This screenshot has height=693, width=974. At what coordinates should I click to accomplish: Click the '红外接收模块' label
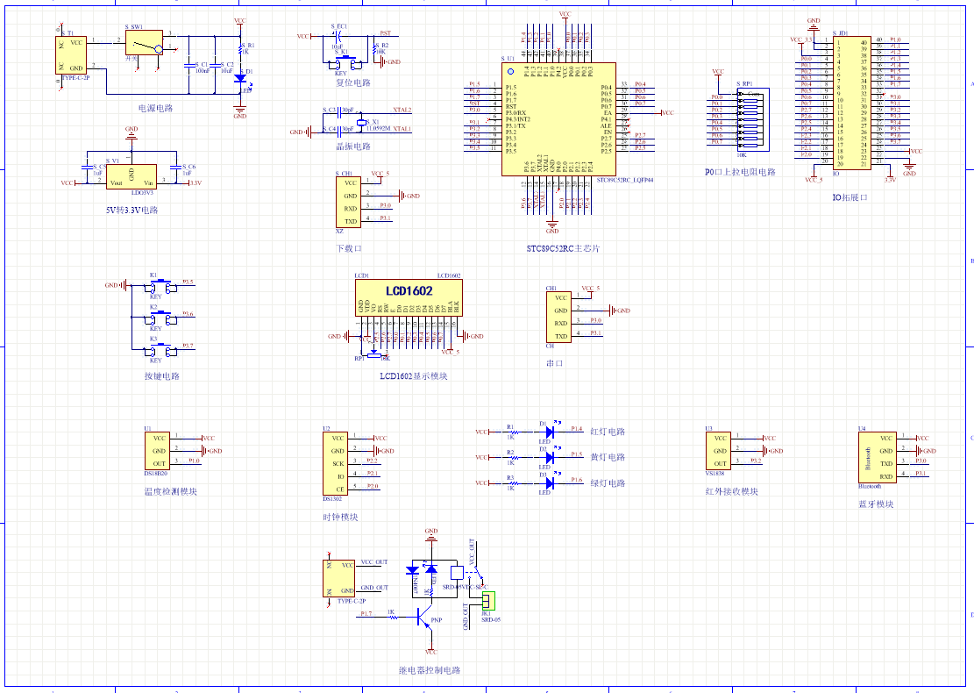732,491
